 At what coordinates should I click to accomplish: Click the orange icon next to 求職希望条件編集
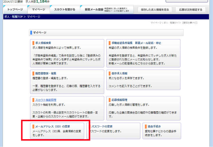[x=110, y=43]
